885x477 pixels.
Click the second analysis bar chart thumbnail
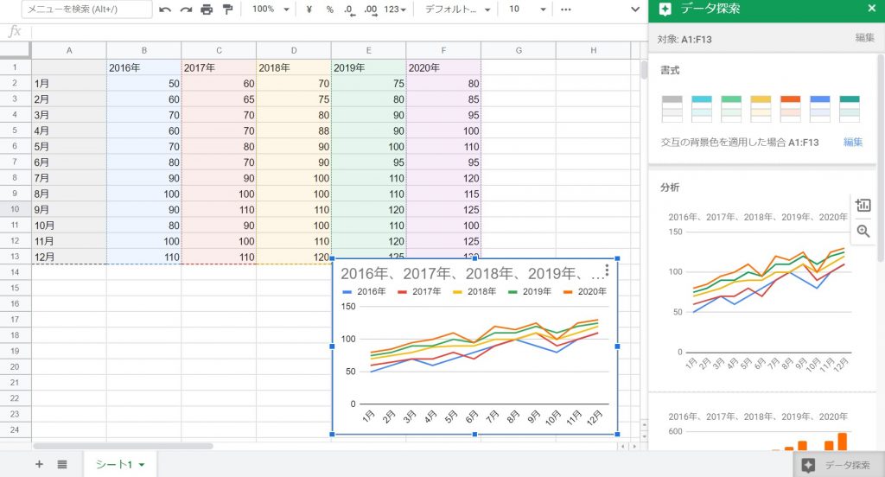(x=759, y=432)
